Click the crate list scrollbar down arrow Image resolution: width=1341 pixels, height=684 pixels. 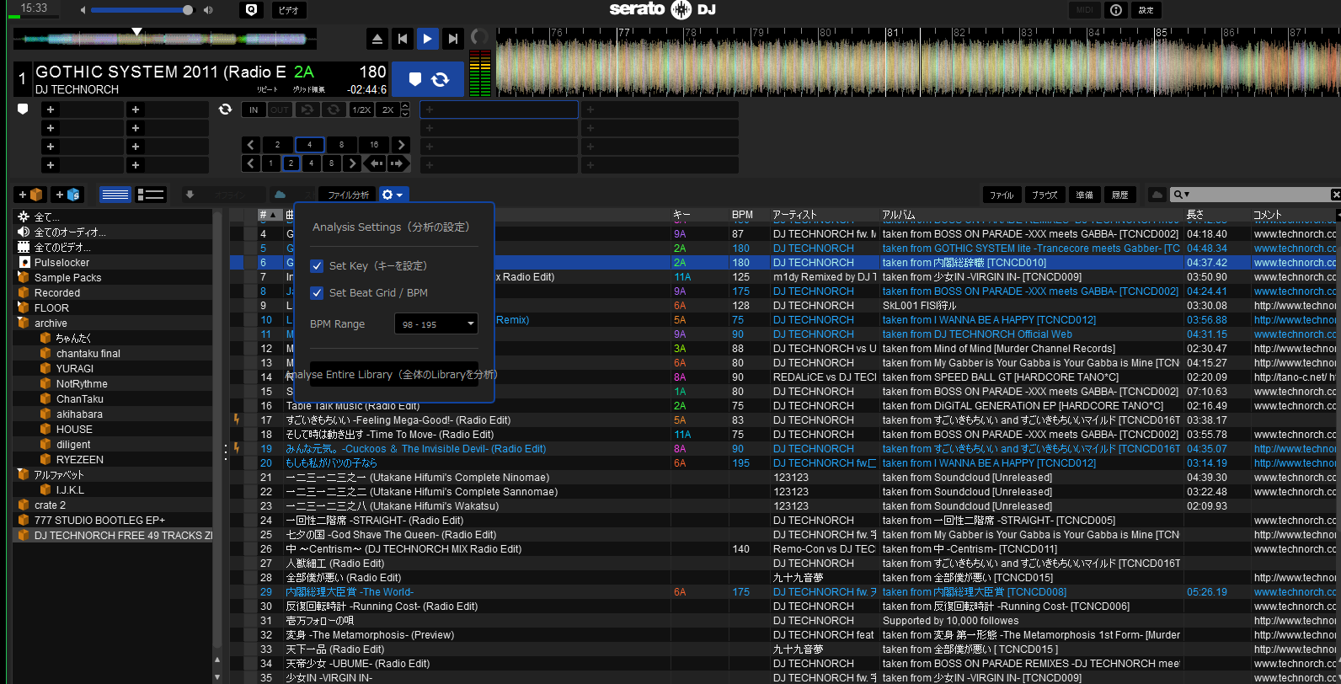click(x=217, y=676)
